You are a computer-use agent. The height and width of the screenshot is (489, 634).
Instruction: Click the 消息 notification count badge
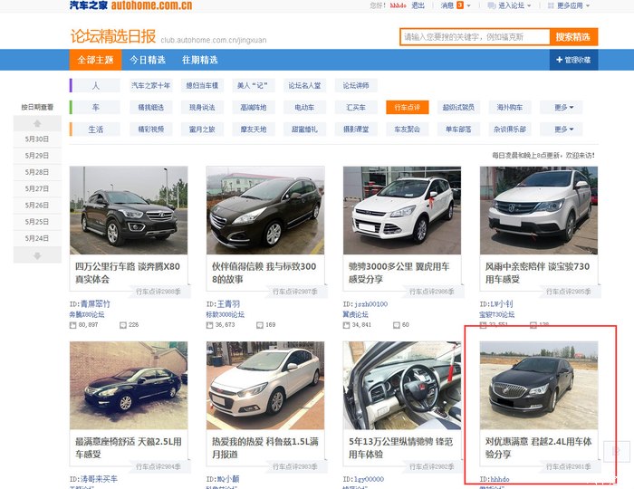[x=461, y=5]
